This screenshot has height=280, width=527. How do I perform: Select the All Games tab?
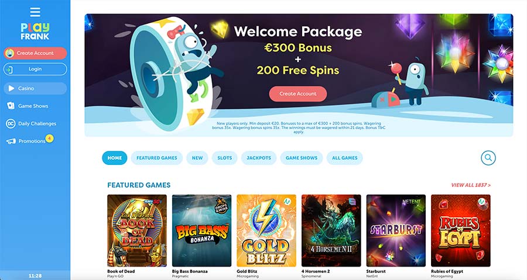point(344,158)
